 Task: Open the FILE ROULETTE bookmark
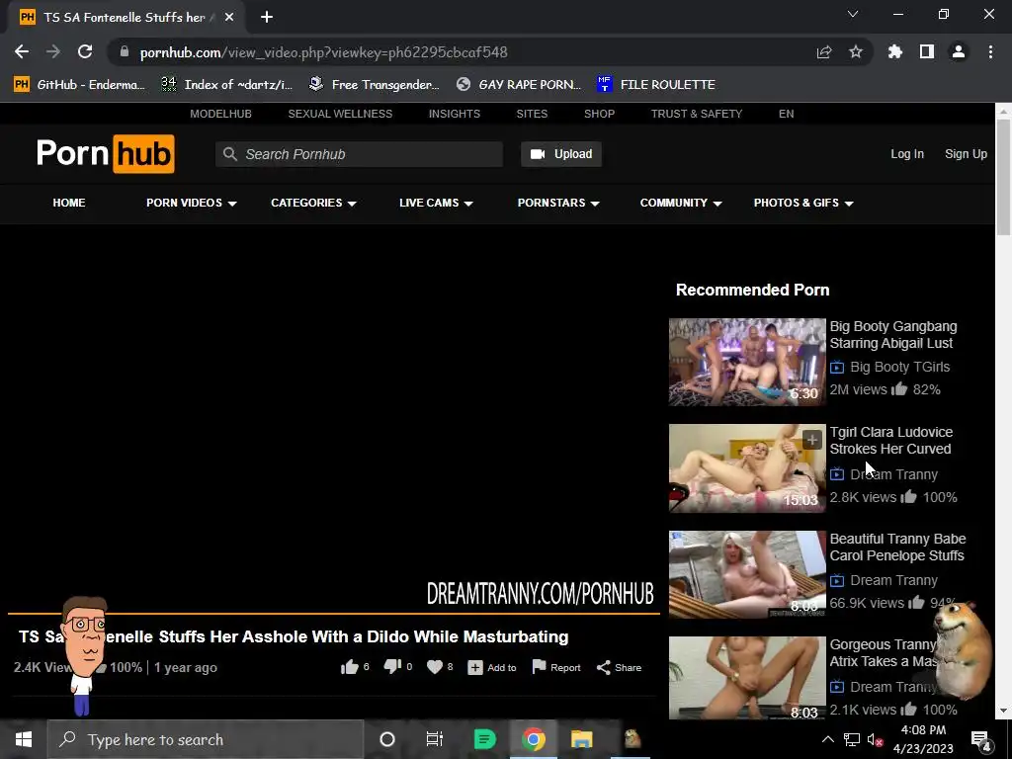(x=656, y=85)
